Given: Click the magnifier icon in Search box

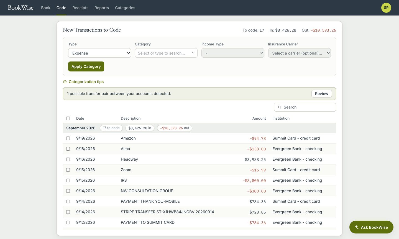Looking at the screenshot, I should (x=280, y=107).
